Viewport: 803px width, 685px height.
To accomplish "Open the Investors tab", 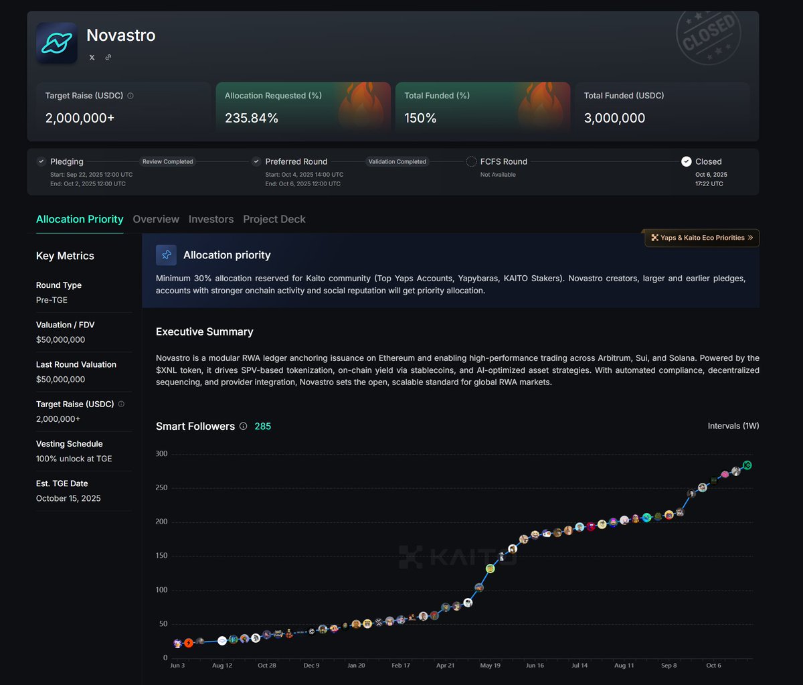I will click(x=211, y=219).
